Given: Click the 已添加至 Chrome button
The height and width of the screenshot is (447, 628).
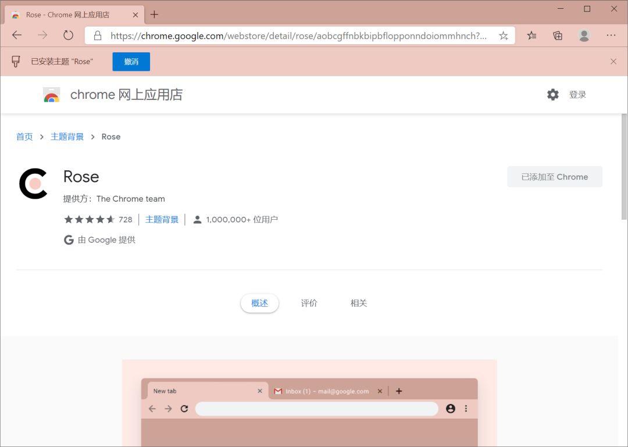Looking at the screenshot, I should coord(555,177).
